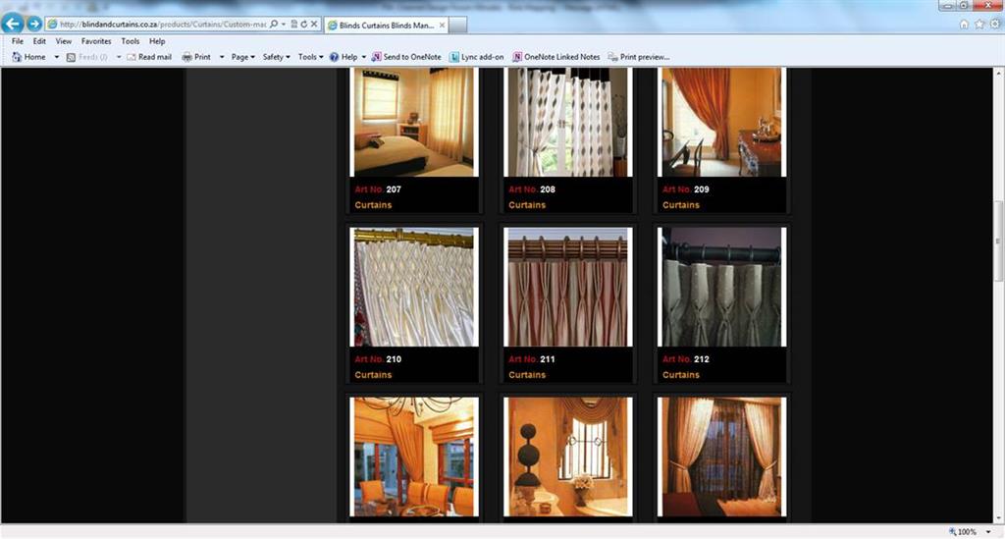Click Print preview... button
The image size is (1005, 539).
tap(638, 57)
